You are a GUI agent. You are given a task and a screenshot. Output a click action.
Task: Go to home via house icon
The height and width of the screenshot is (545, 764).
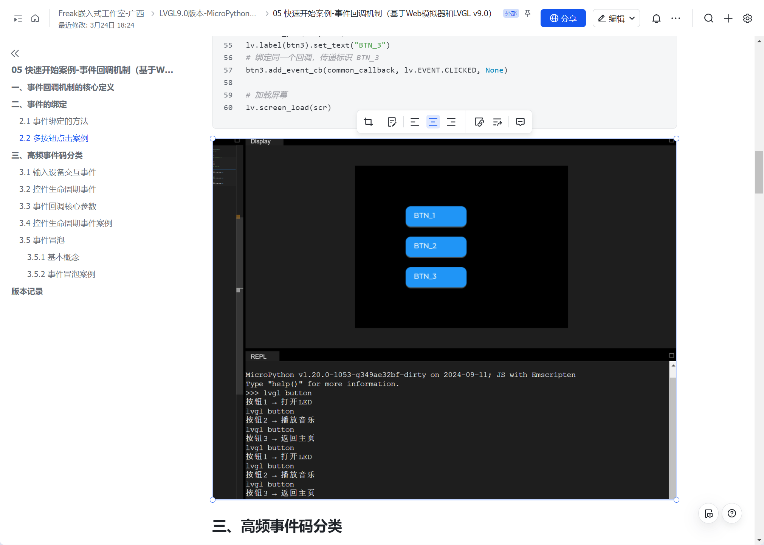(x=35, y=18)
